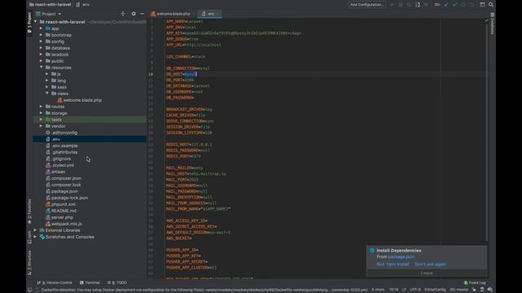This screenshot has width=522, height=293.
Task: Switch to welcome.blade.php editor tab
Action: [x=170, y=14]
